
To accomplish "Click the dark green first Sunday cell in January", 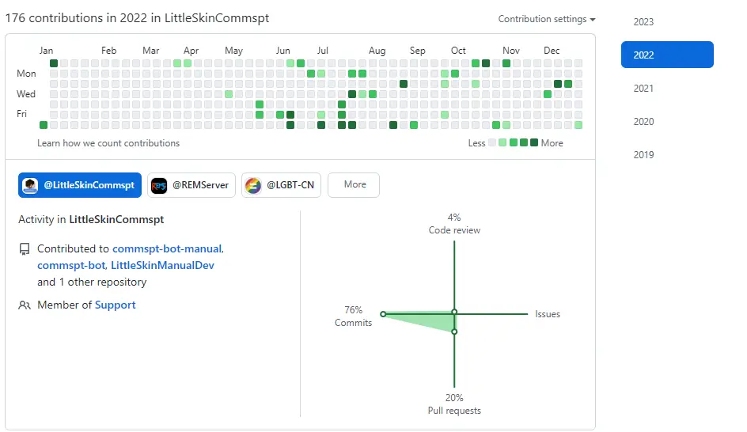I will (54, 63).
